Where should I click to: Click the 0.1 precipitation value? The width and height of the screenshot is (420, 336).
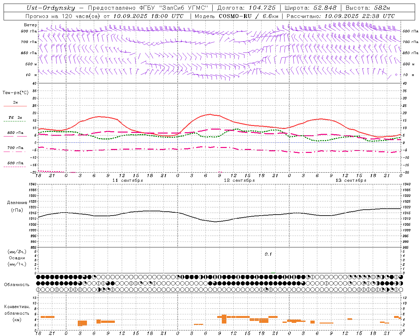268,254
